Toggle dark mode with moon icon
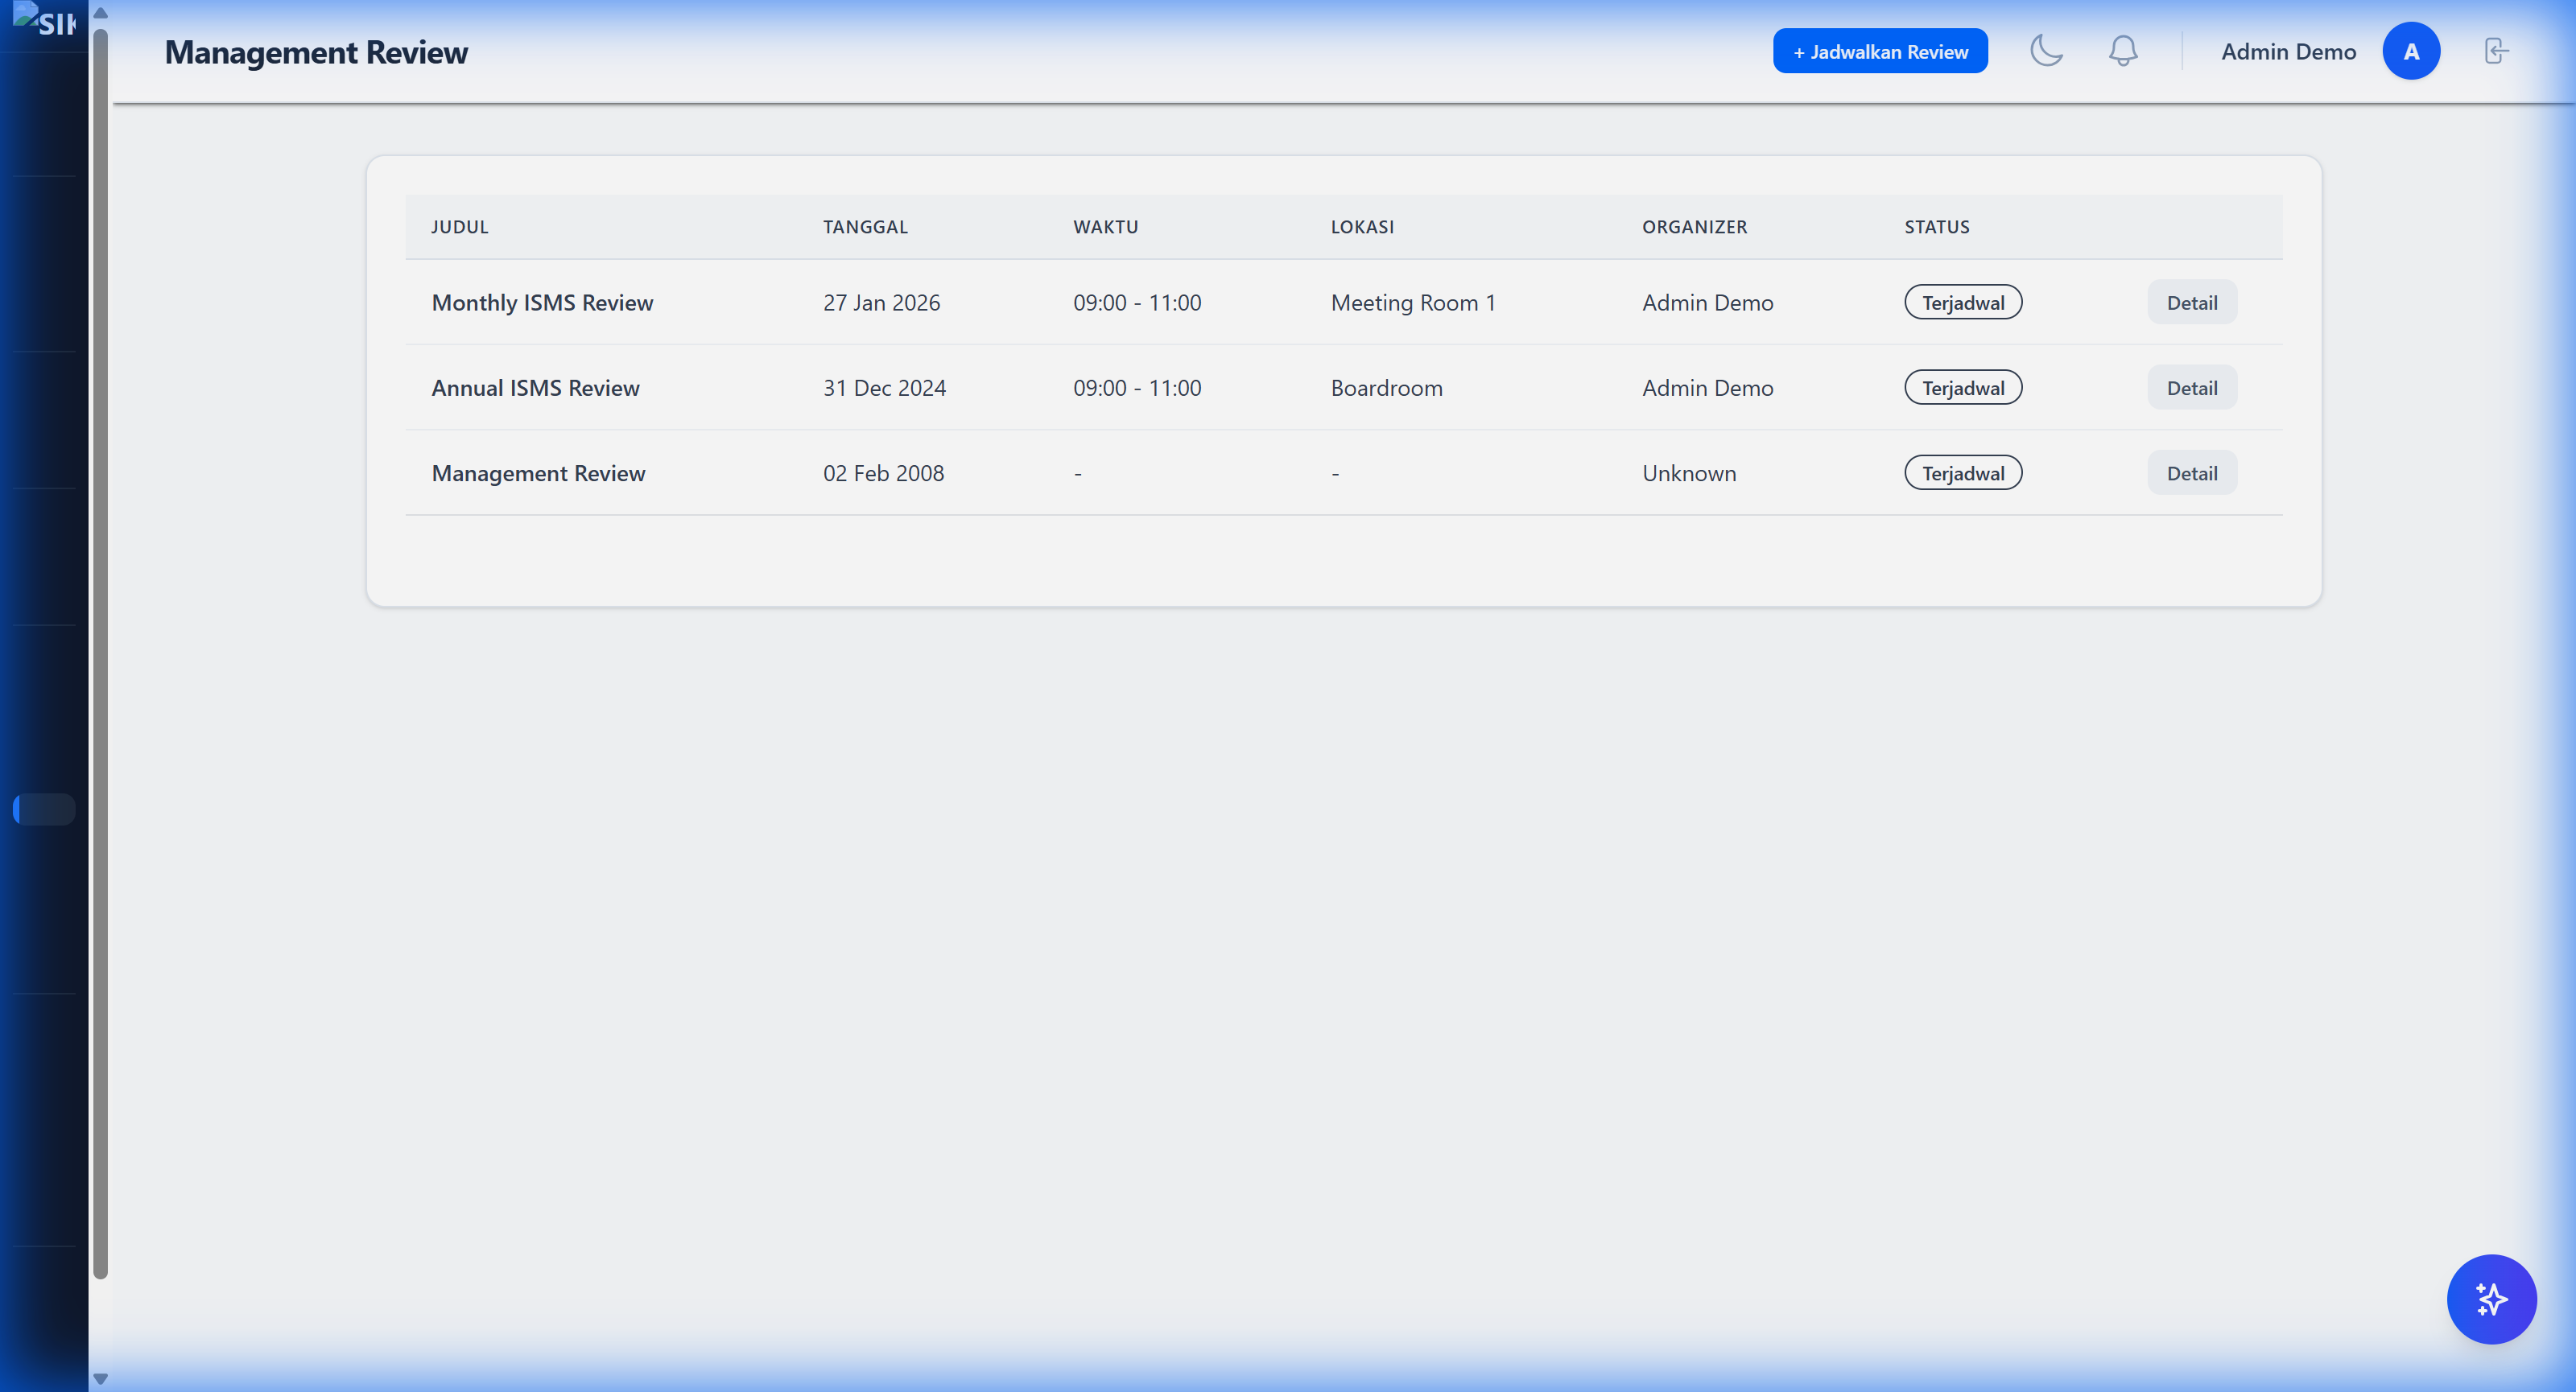The width and height of the screenshot is (2576, 1392). tap(2046, 51)
